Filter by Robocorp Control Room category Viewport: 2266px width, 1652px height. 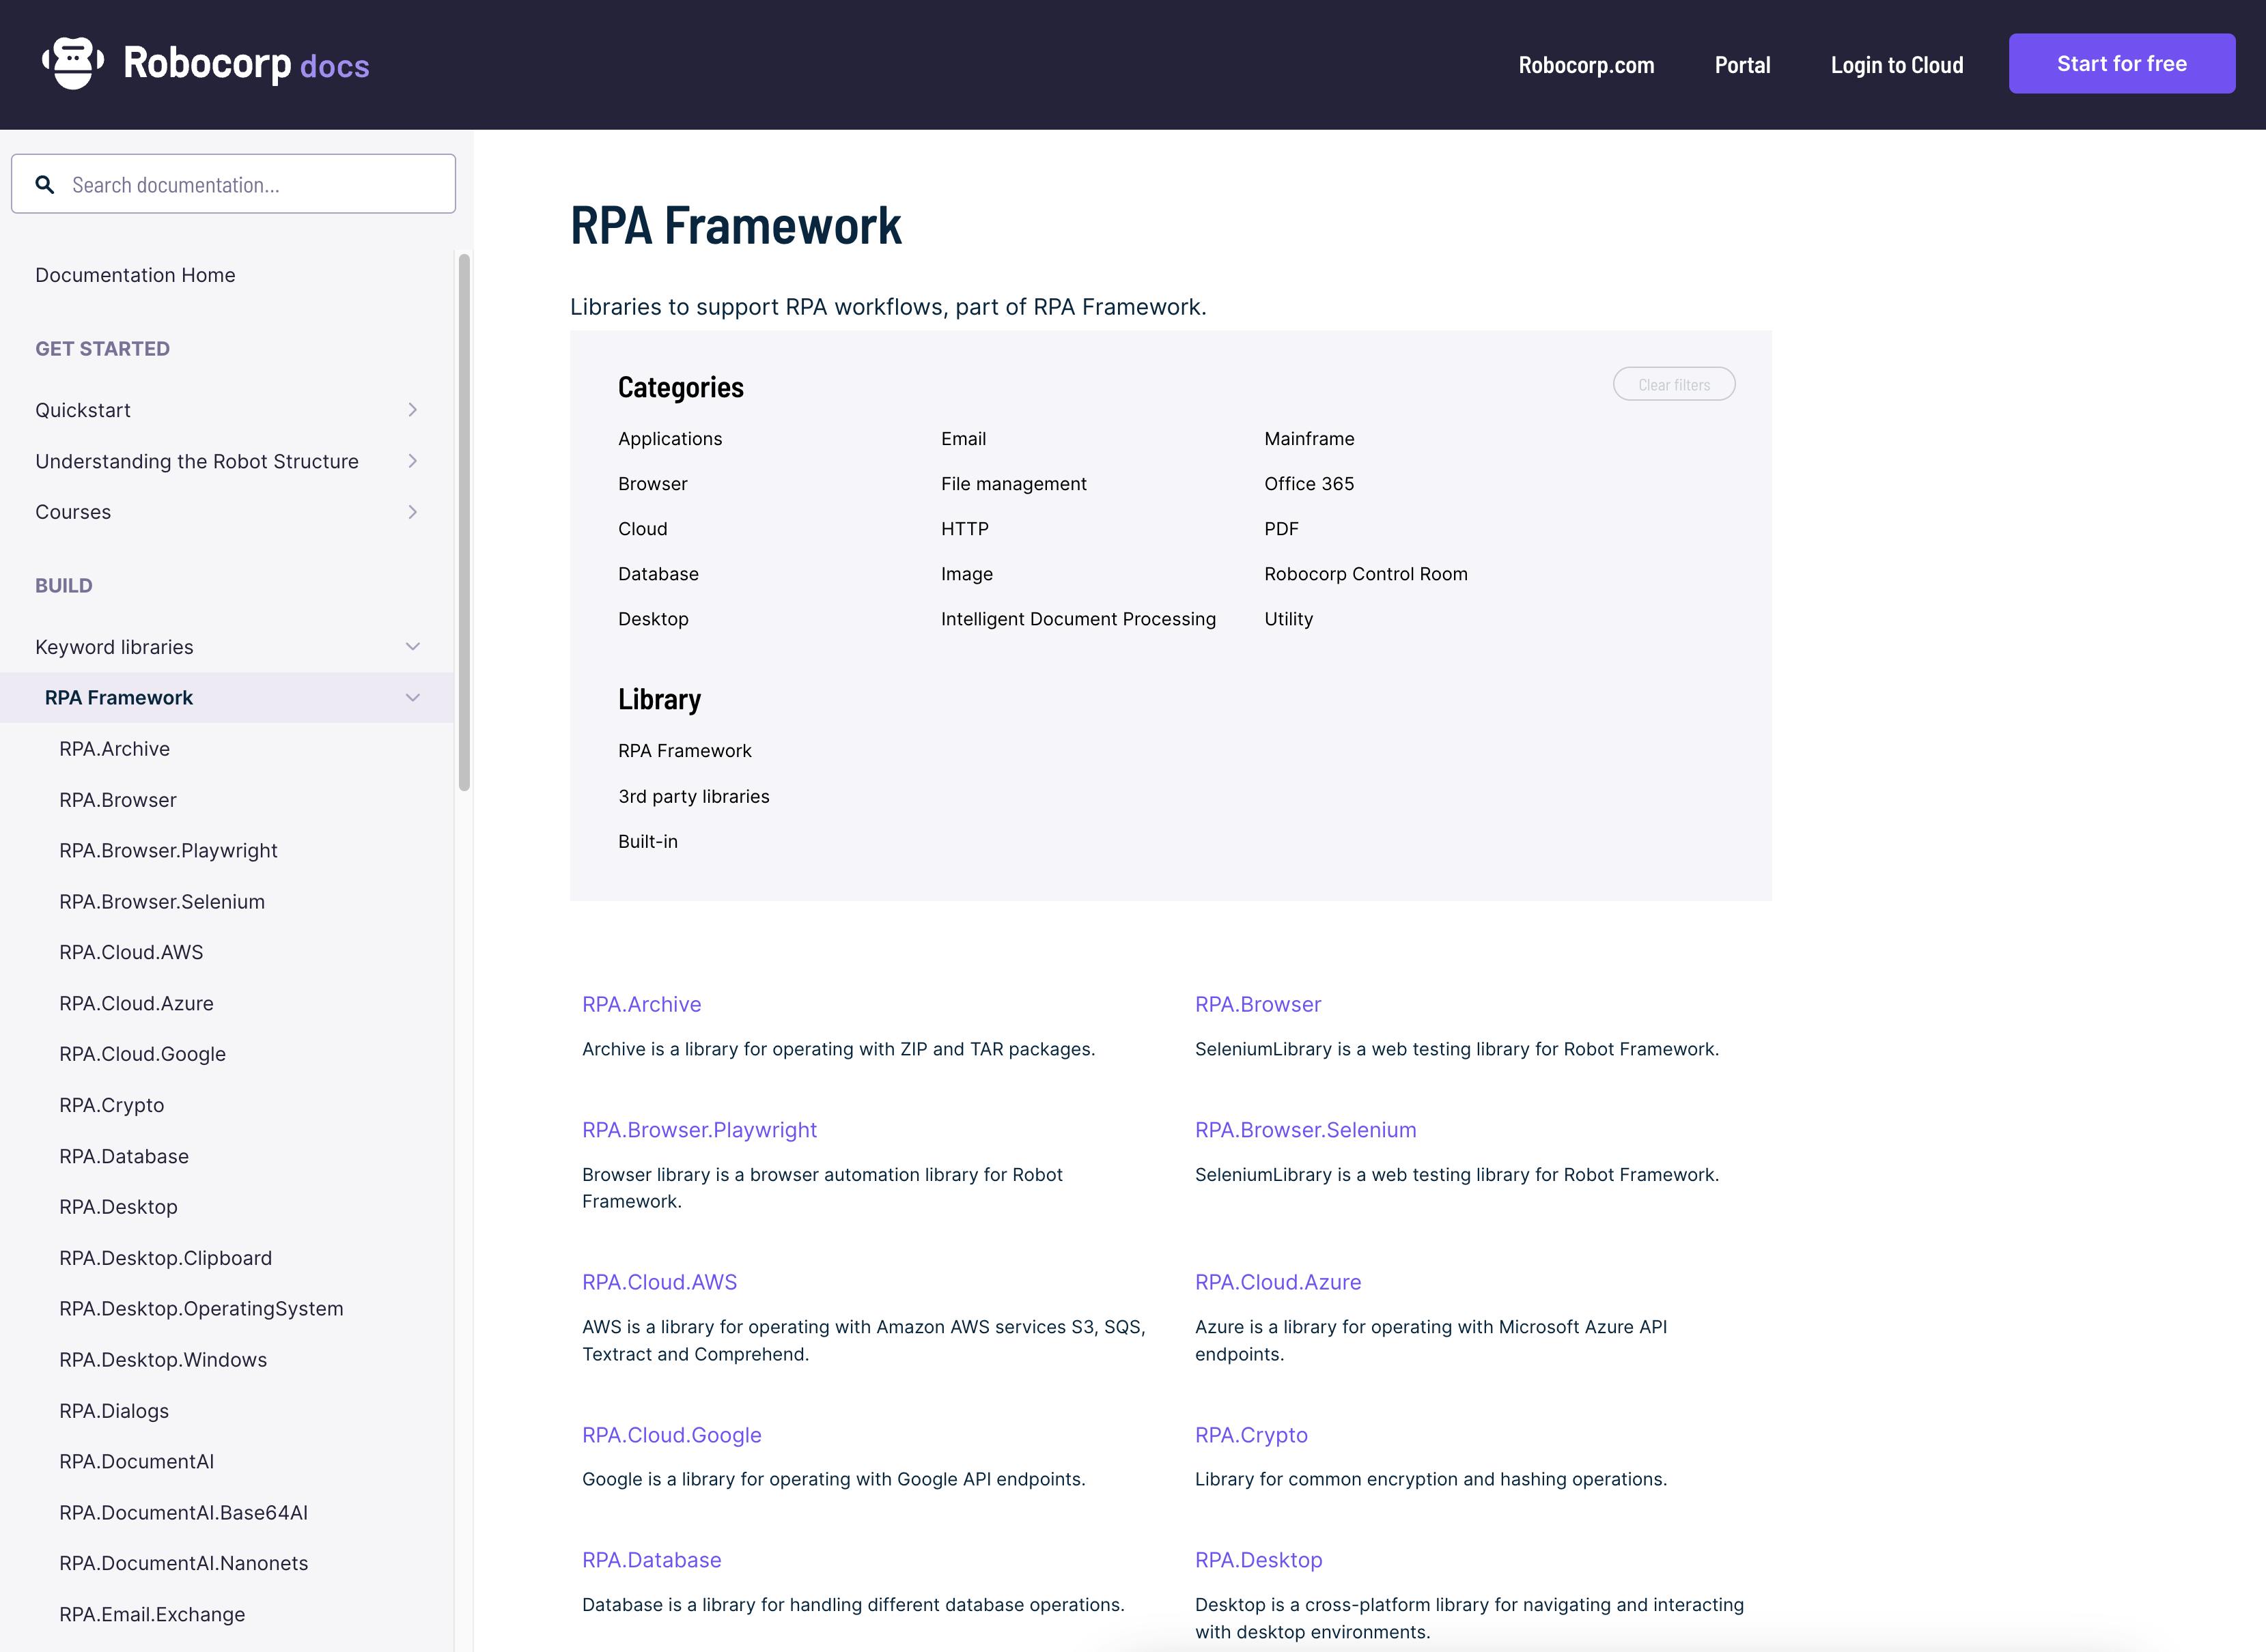point(1366,574)
